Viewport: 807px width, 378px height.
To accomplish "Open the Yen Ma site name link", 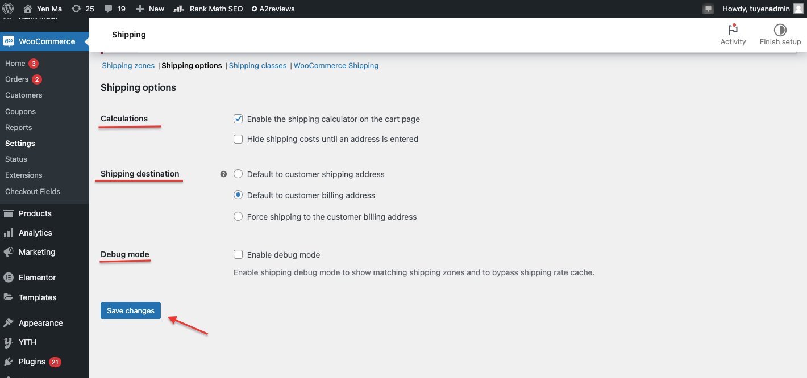I will click(49, 9).
